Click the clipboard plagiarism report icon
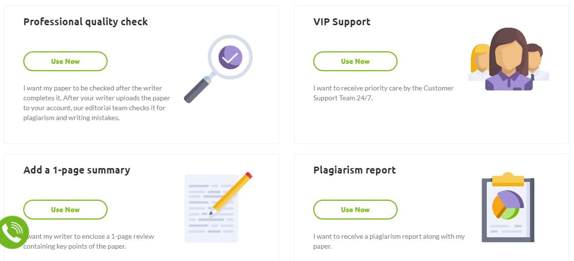 point(508,207)
